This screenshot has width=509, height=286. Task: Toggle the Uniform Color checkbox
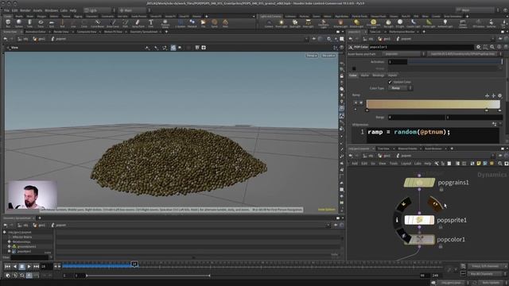click(x=390, y=82)
